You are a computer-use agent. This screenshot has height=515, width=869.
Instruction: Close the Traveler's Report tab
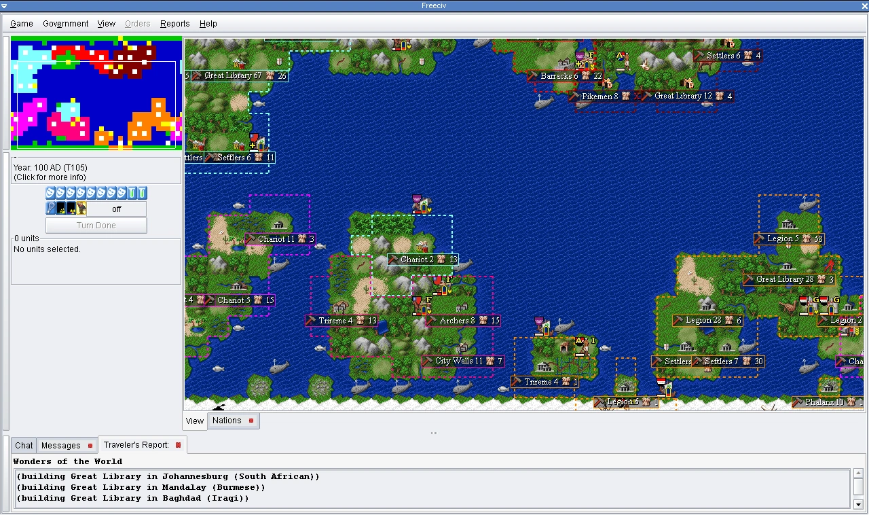(179, 445)
